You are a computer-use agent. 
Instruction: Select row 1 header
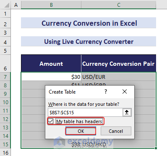coord(5,13)
